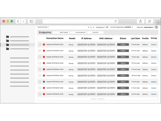Click red alert icon in the 9 hours ago row
The width and height of the screenshot is (161, 121).
[x=44, y=51]
